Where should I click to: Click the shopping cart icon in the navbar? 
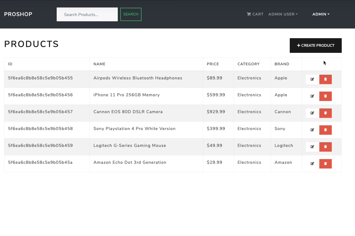(x=249, y=14)
